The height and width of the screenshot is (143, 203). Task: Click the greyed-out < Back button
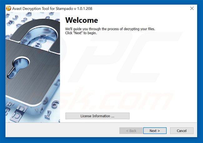click(x=131, y=131)
